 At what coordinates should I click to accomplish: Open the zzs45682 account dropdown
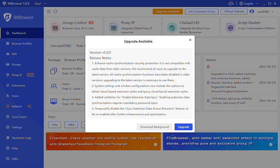(x=265, y=12)
